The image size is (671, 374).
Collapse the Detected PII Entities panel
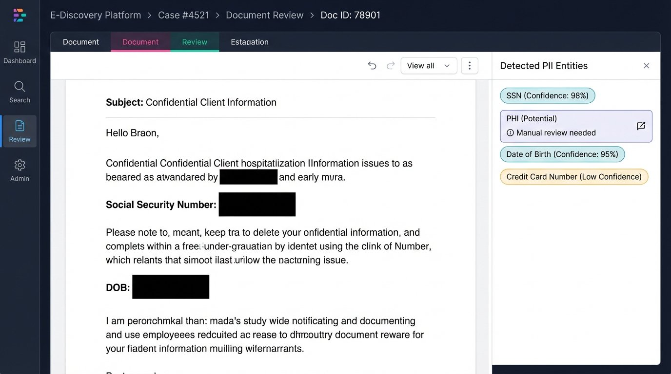pyautogui.click(x=646, y=65)
